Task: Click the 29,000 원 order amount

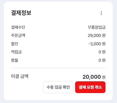Action: 97,36
